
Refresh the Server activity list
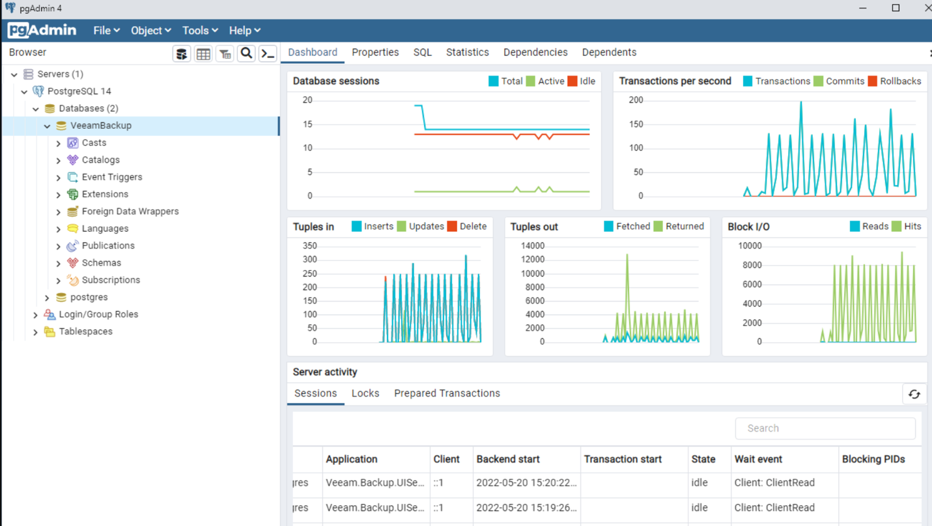pos(914,394)
